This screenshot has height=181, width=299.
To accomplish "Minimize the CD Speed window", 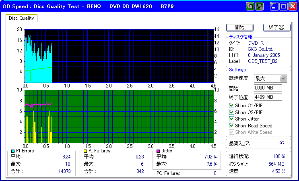I will coord(274,6).
